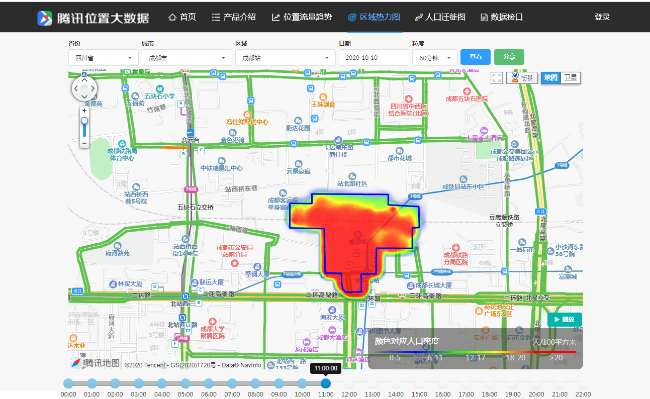Go to 位置流量趋势 page
650x399 pixels.
[302, 17]
